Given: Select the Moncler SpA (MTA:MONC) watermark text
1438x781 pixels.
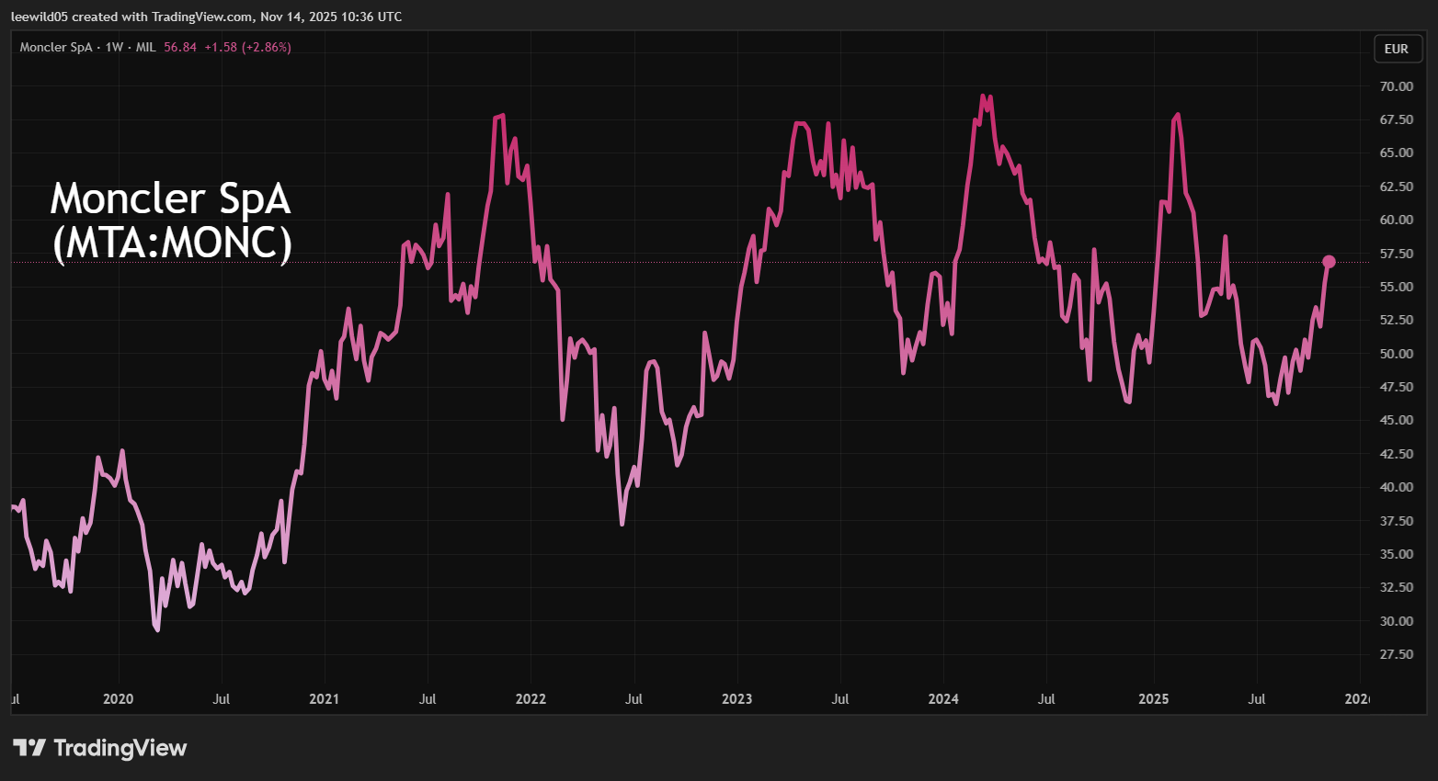Looking at the screenshot, I should pos(170,221).
